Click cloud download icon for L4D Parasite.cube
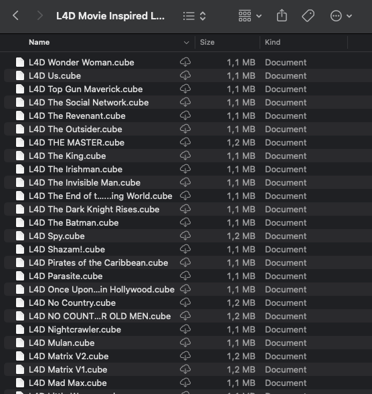The image size is (372, 394). click(185, 276)
